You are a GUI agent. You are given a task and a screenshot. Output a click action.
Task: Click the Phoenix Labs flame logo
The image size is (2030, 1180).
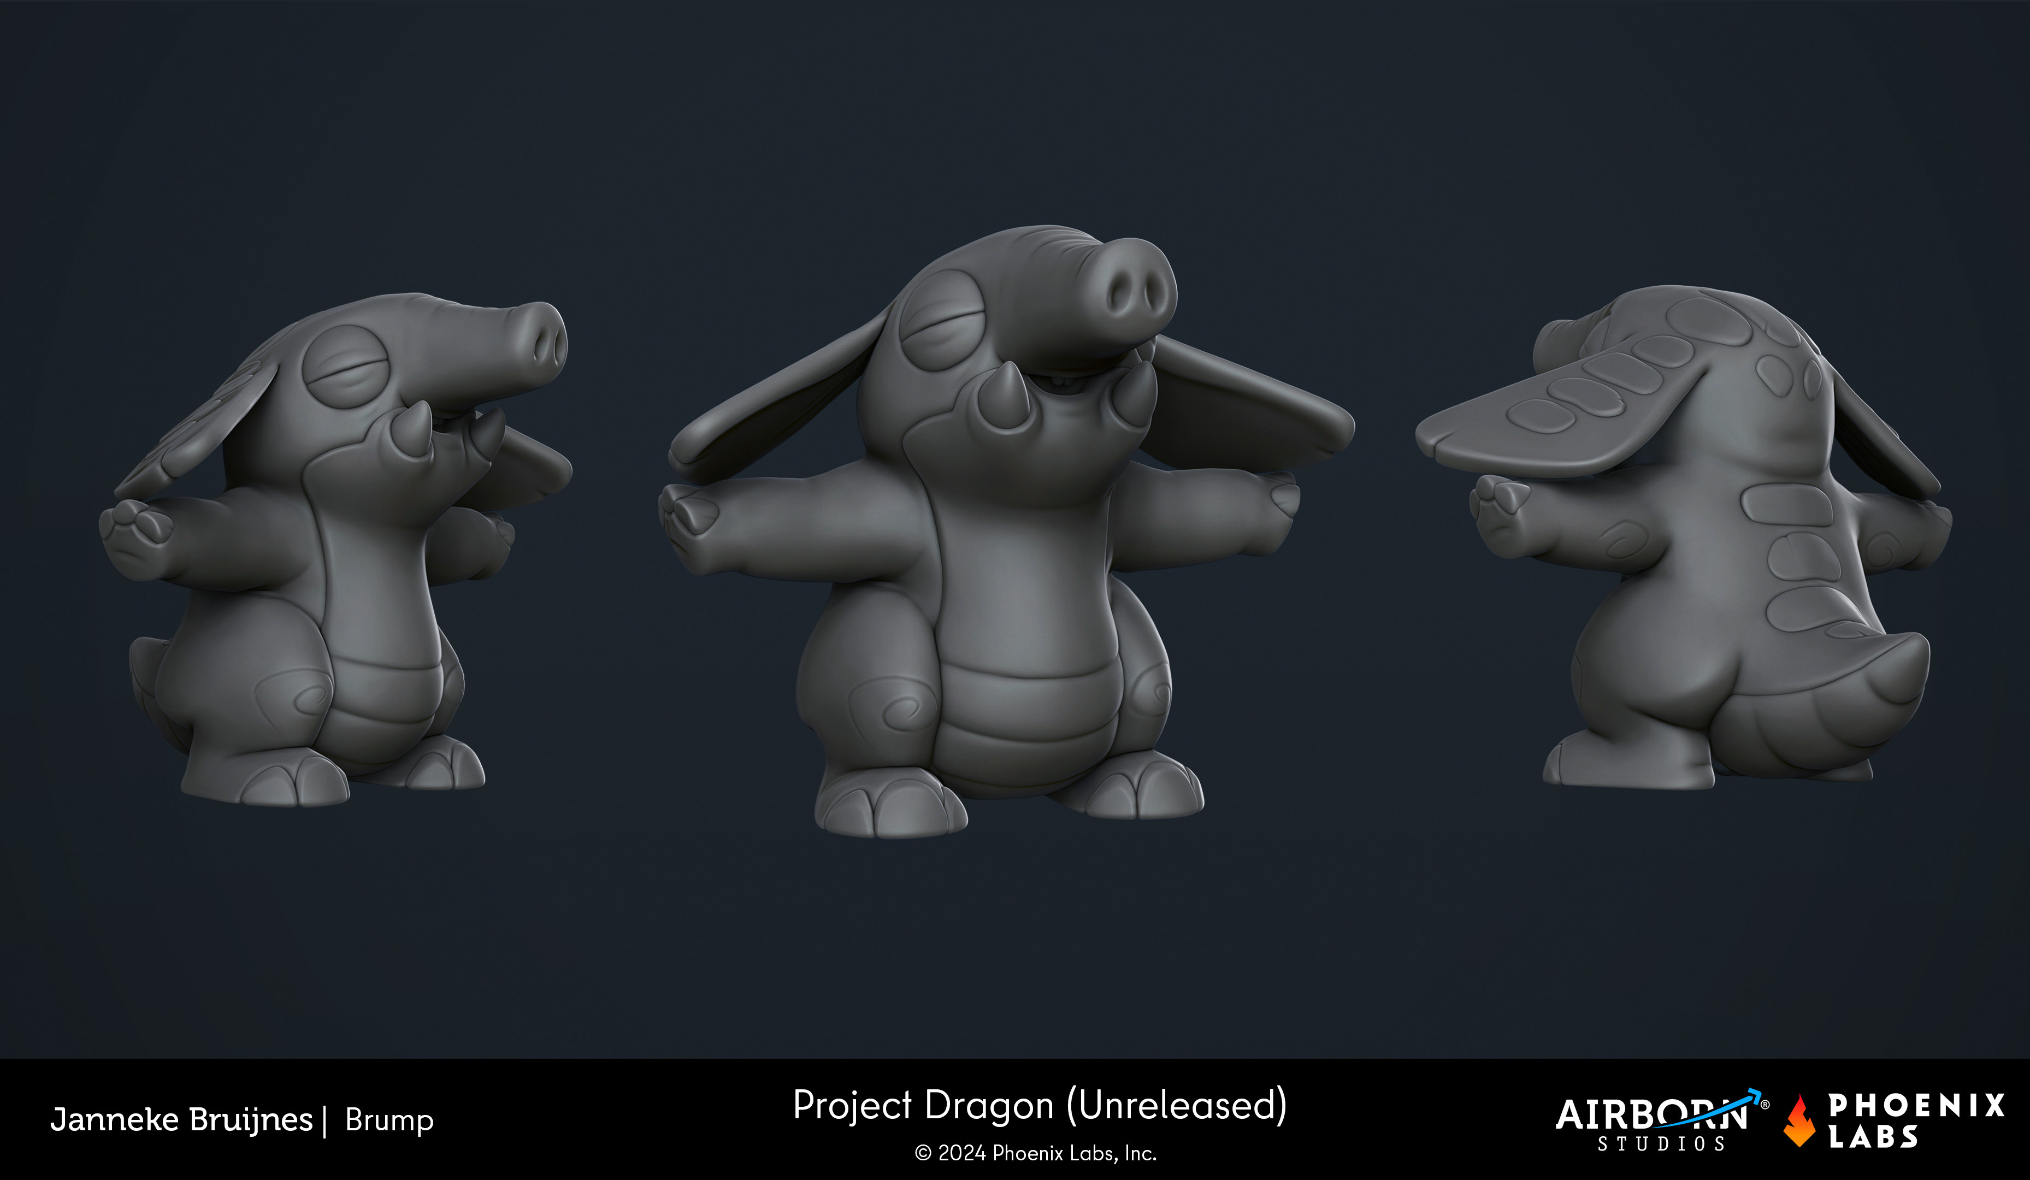1799,1120
